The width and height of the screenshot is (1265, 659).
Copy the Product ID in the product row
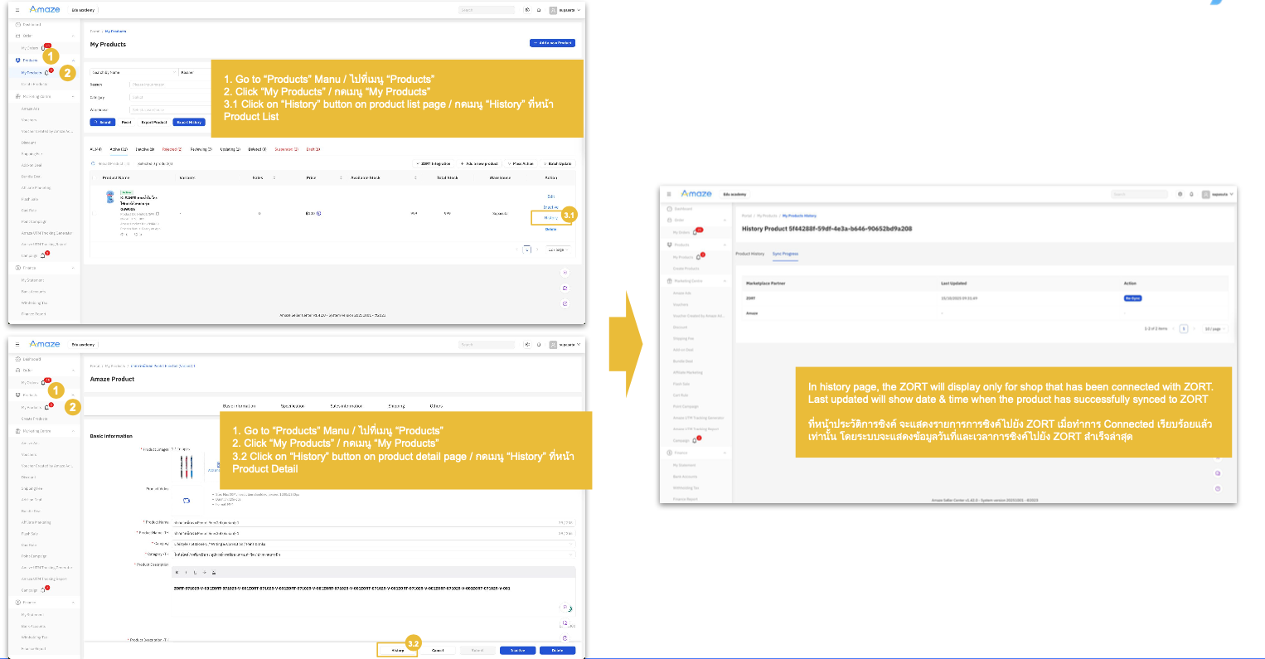coord(158,214)
